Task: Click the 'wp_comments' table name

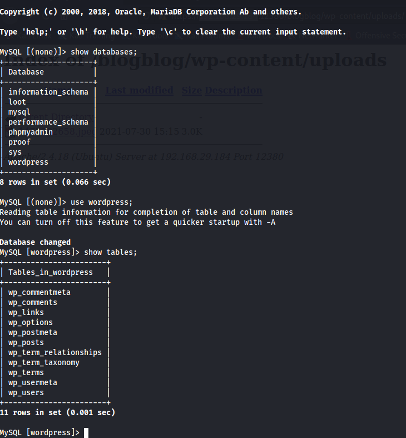Action: pos(33,302)
